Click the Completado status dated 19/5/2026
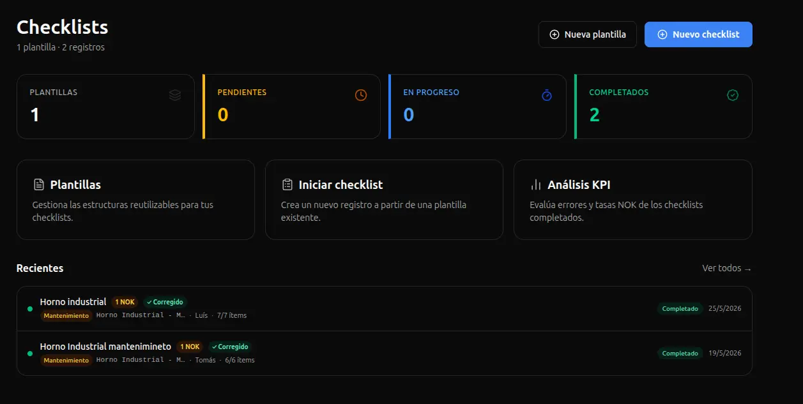This screenshot has width=803, height=404. (x=680, y=353)
